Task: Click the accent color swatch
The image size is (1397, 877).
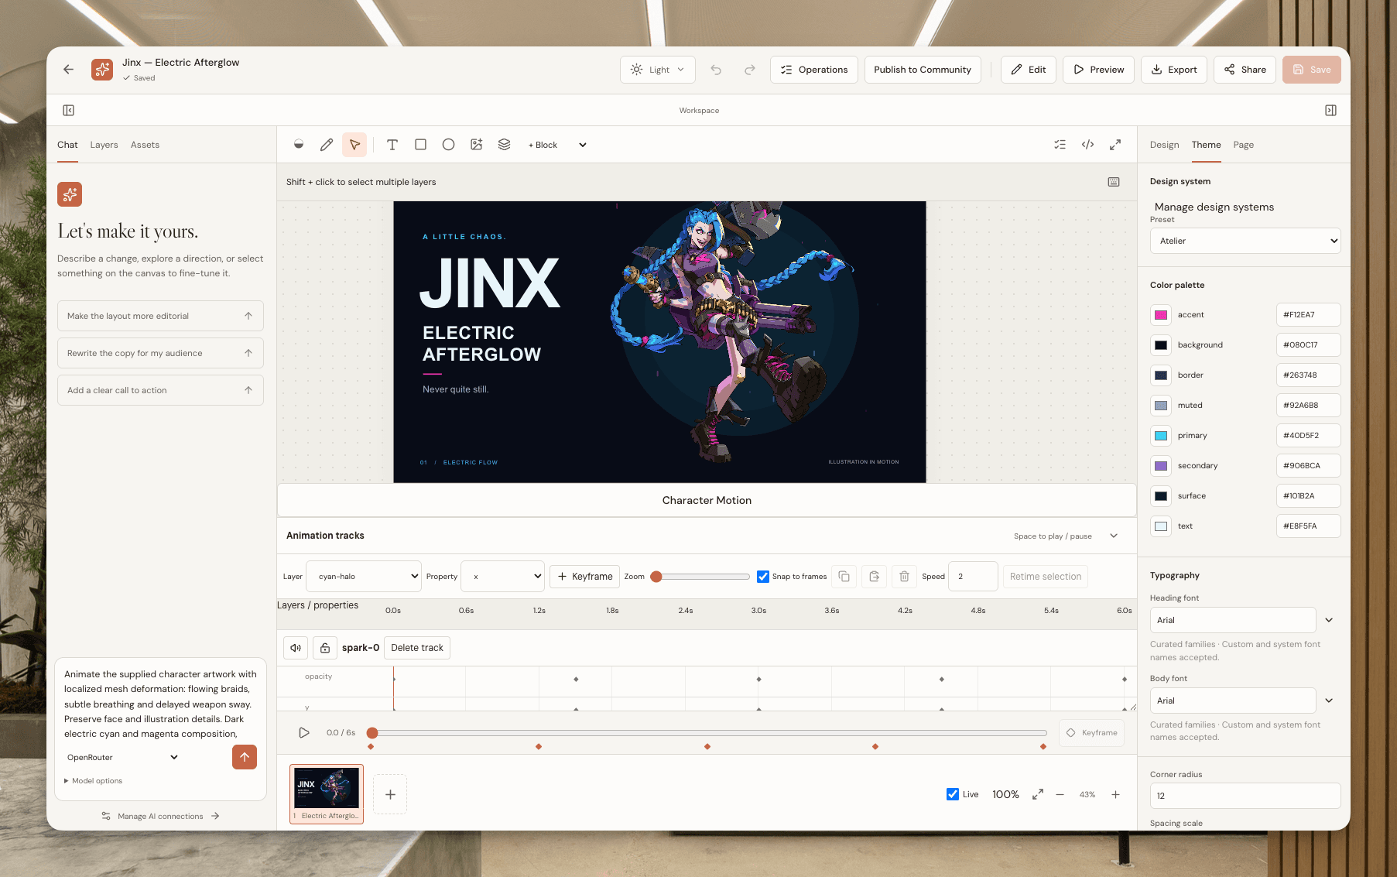Action: click(1161, 315)
